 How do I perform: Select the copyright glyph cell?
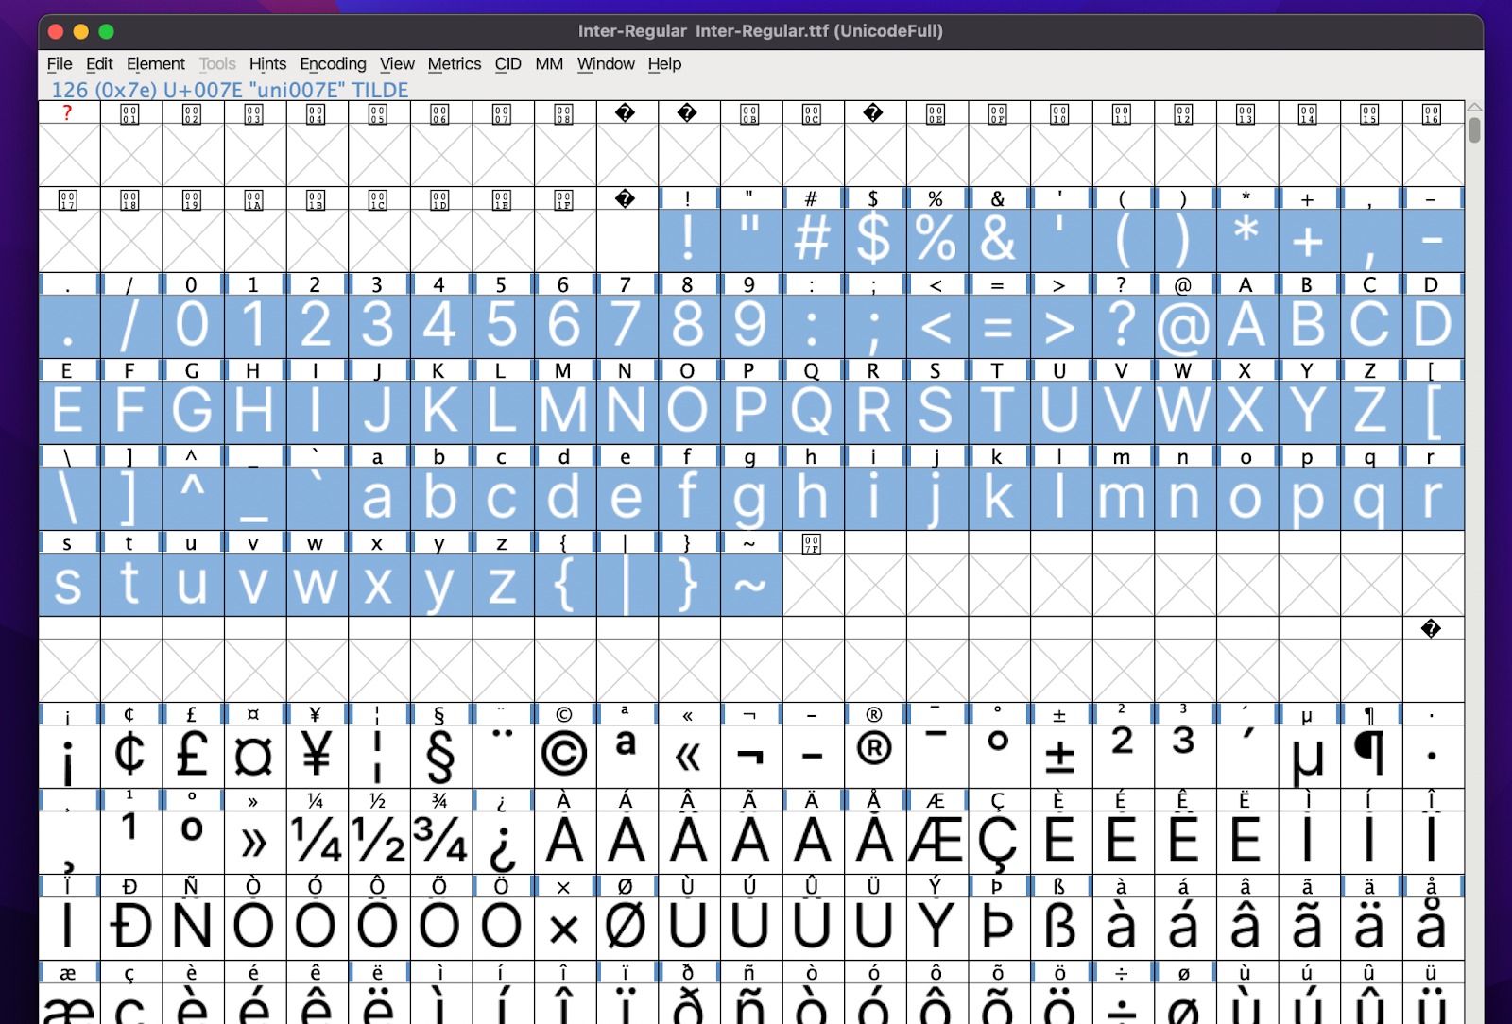(x=563, y=751)
